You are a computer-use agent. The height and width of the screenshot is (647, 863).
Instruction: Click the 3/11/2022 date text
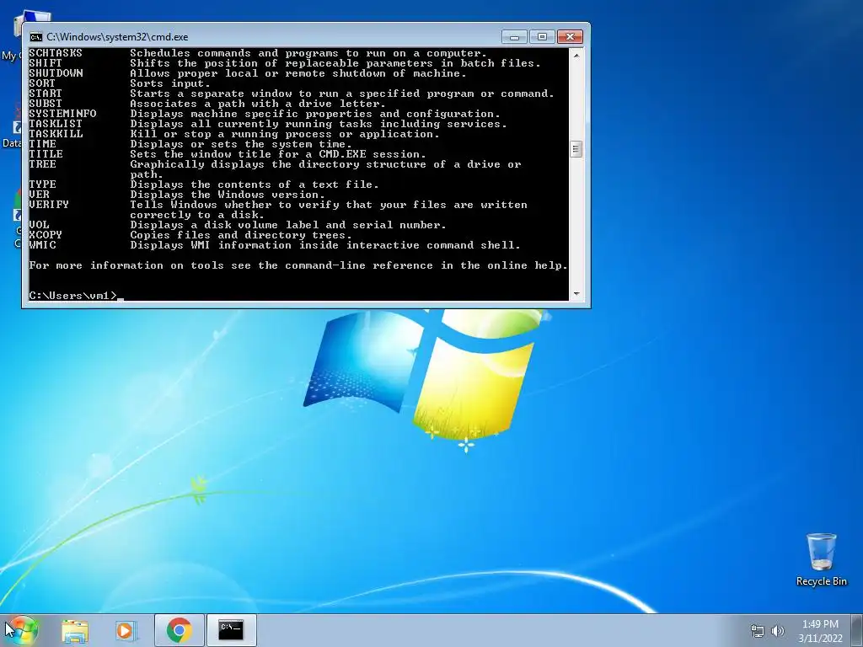(x=820, y=639)
